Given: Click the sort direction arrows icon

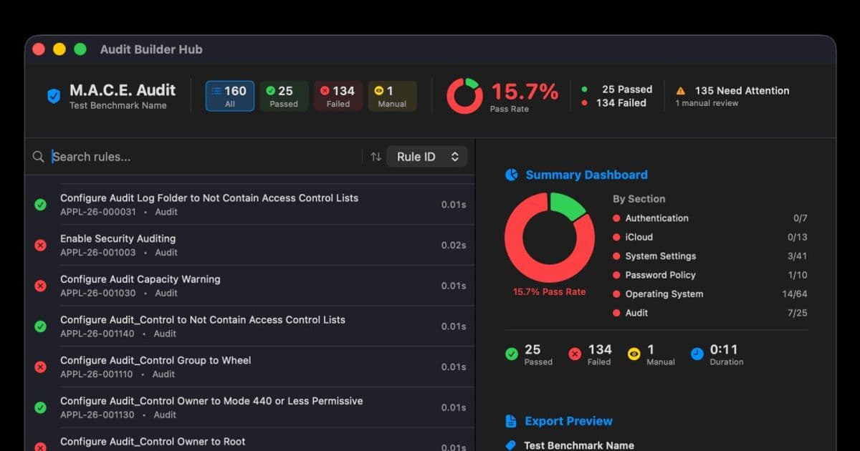Looking at the screenshot, I should (x=374, y=156).
